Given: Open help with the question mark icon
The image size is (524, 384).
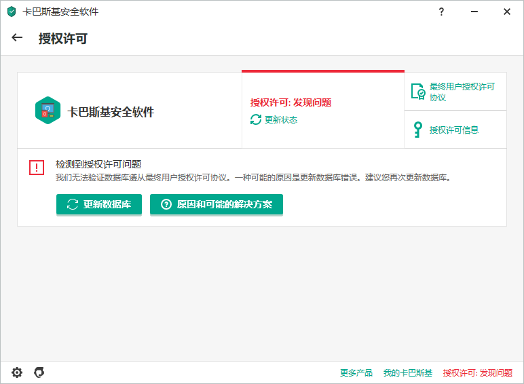Looking at the screenshot, I should [441, 12].
